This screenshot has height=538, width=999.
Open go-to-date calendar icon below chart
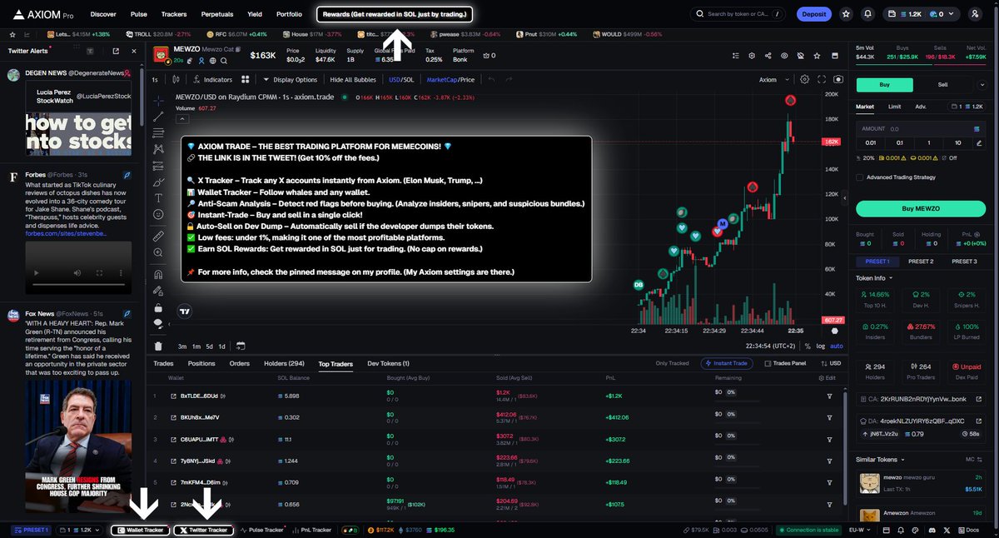click(241, 346)
